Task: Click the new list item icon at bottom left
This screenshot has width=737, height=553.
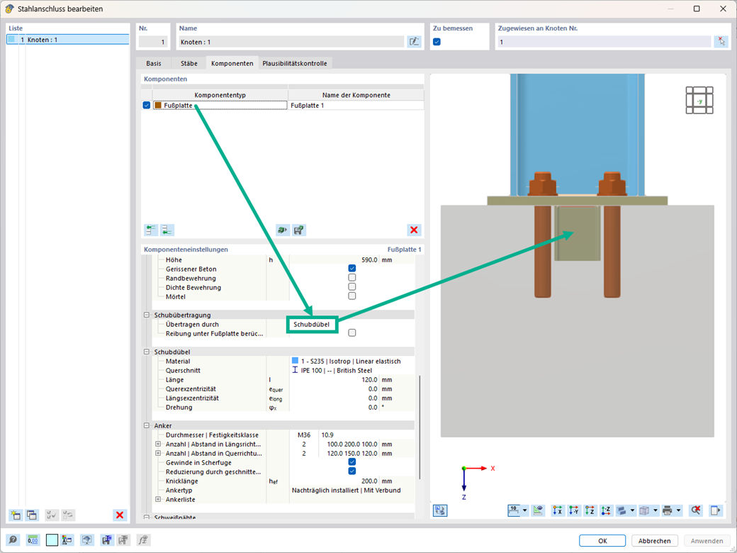Action: (x=16, y=515)
